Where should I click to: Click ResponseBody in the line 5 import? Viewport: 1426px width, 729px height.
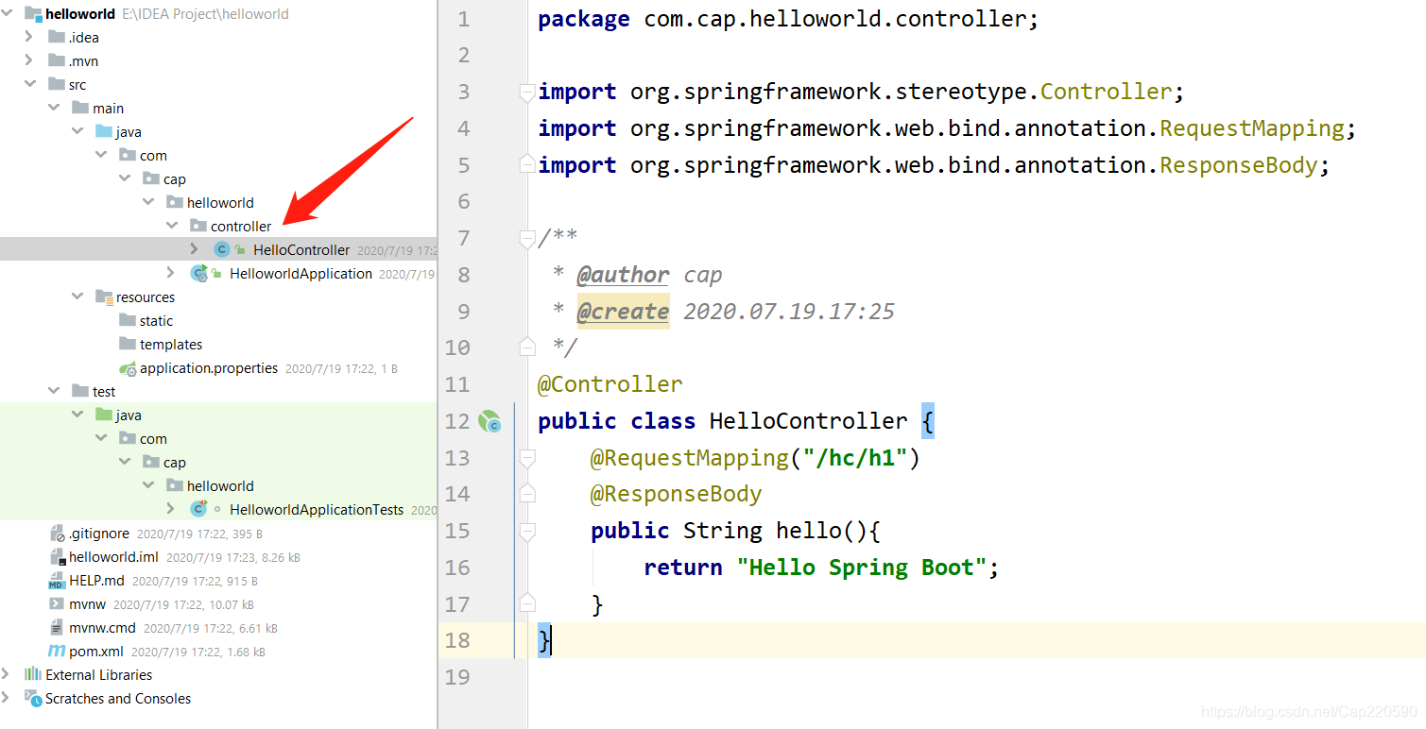(1238, 165)
